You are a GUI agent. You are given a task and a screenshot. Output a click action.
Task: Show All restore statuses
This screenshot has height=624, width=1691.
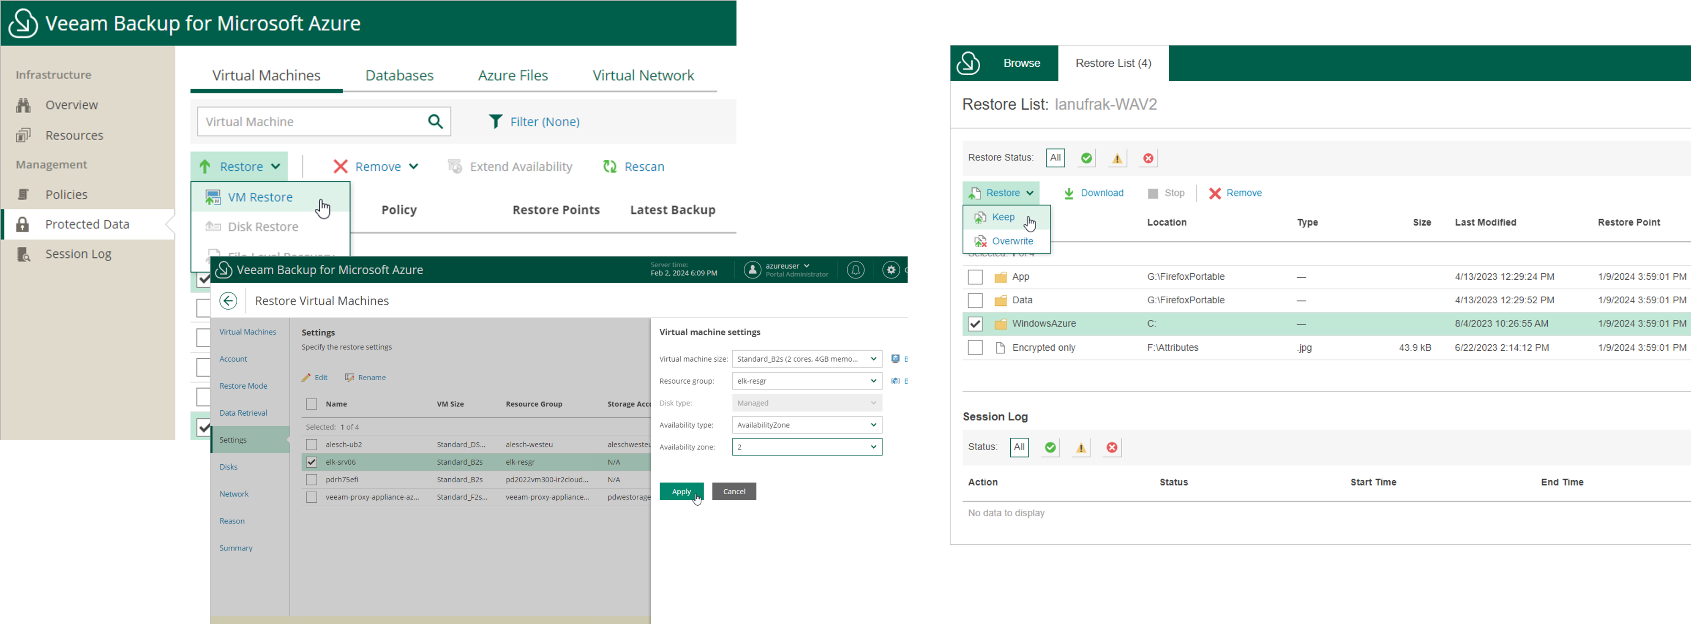[1056, 158]
